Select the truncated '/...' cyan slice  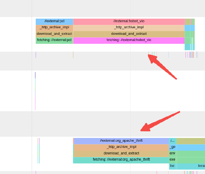click(x=172, y=141)
